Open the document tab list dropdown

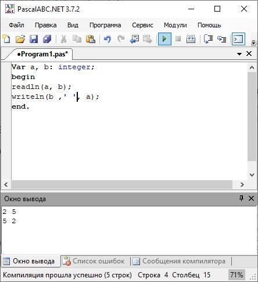(x=239, y=54)
